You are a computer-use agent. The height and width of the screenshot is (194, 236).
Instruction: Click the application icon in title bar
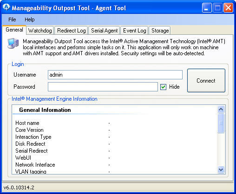7,7
